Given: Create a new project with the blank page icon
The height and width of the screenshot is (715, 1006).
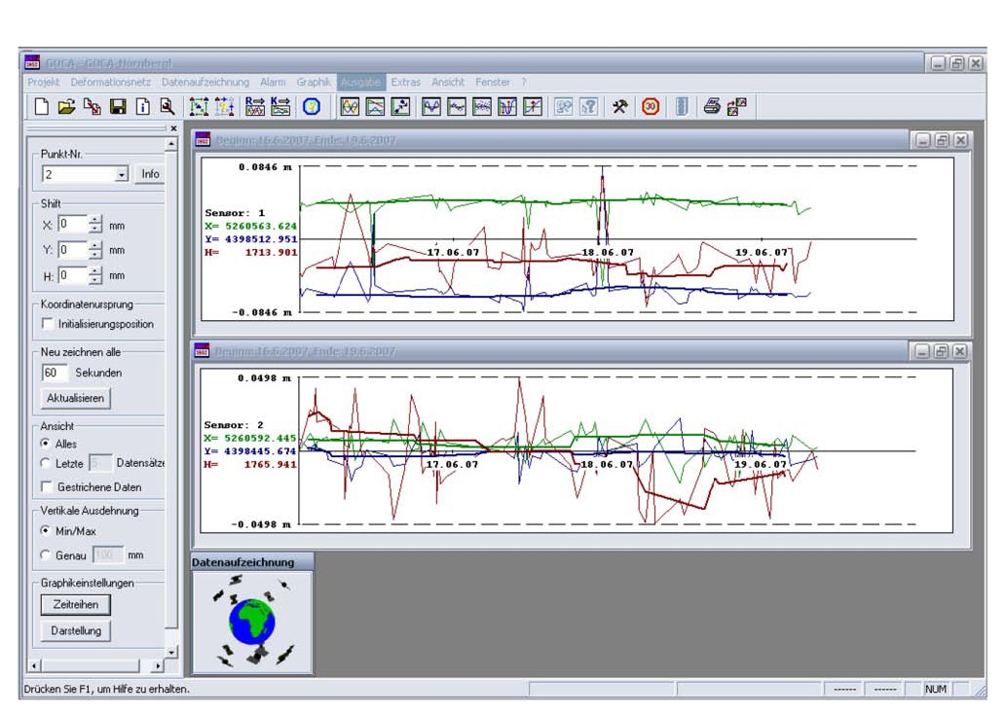Looking at the screenshot, I should coord(42,107).
